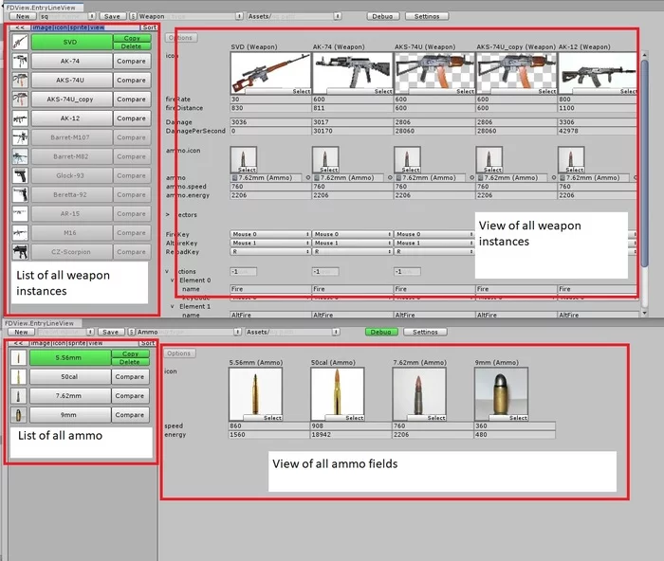Click the SVD fireRate field showing 30

coord(270,99)
